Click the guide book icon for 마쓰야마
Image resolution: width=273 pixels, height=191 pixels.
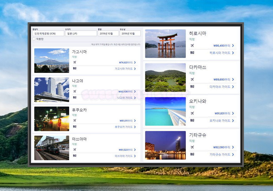tap(75, 155)
